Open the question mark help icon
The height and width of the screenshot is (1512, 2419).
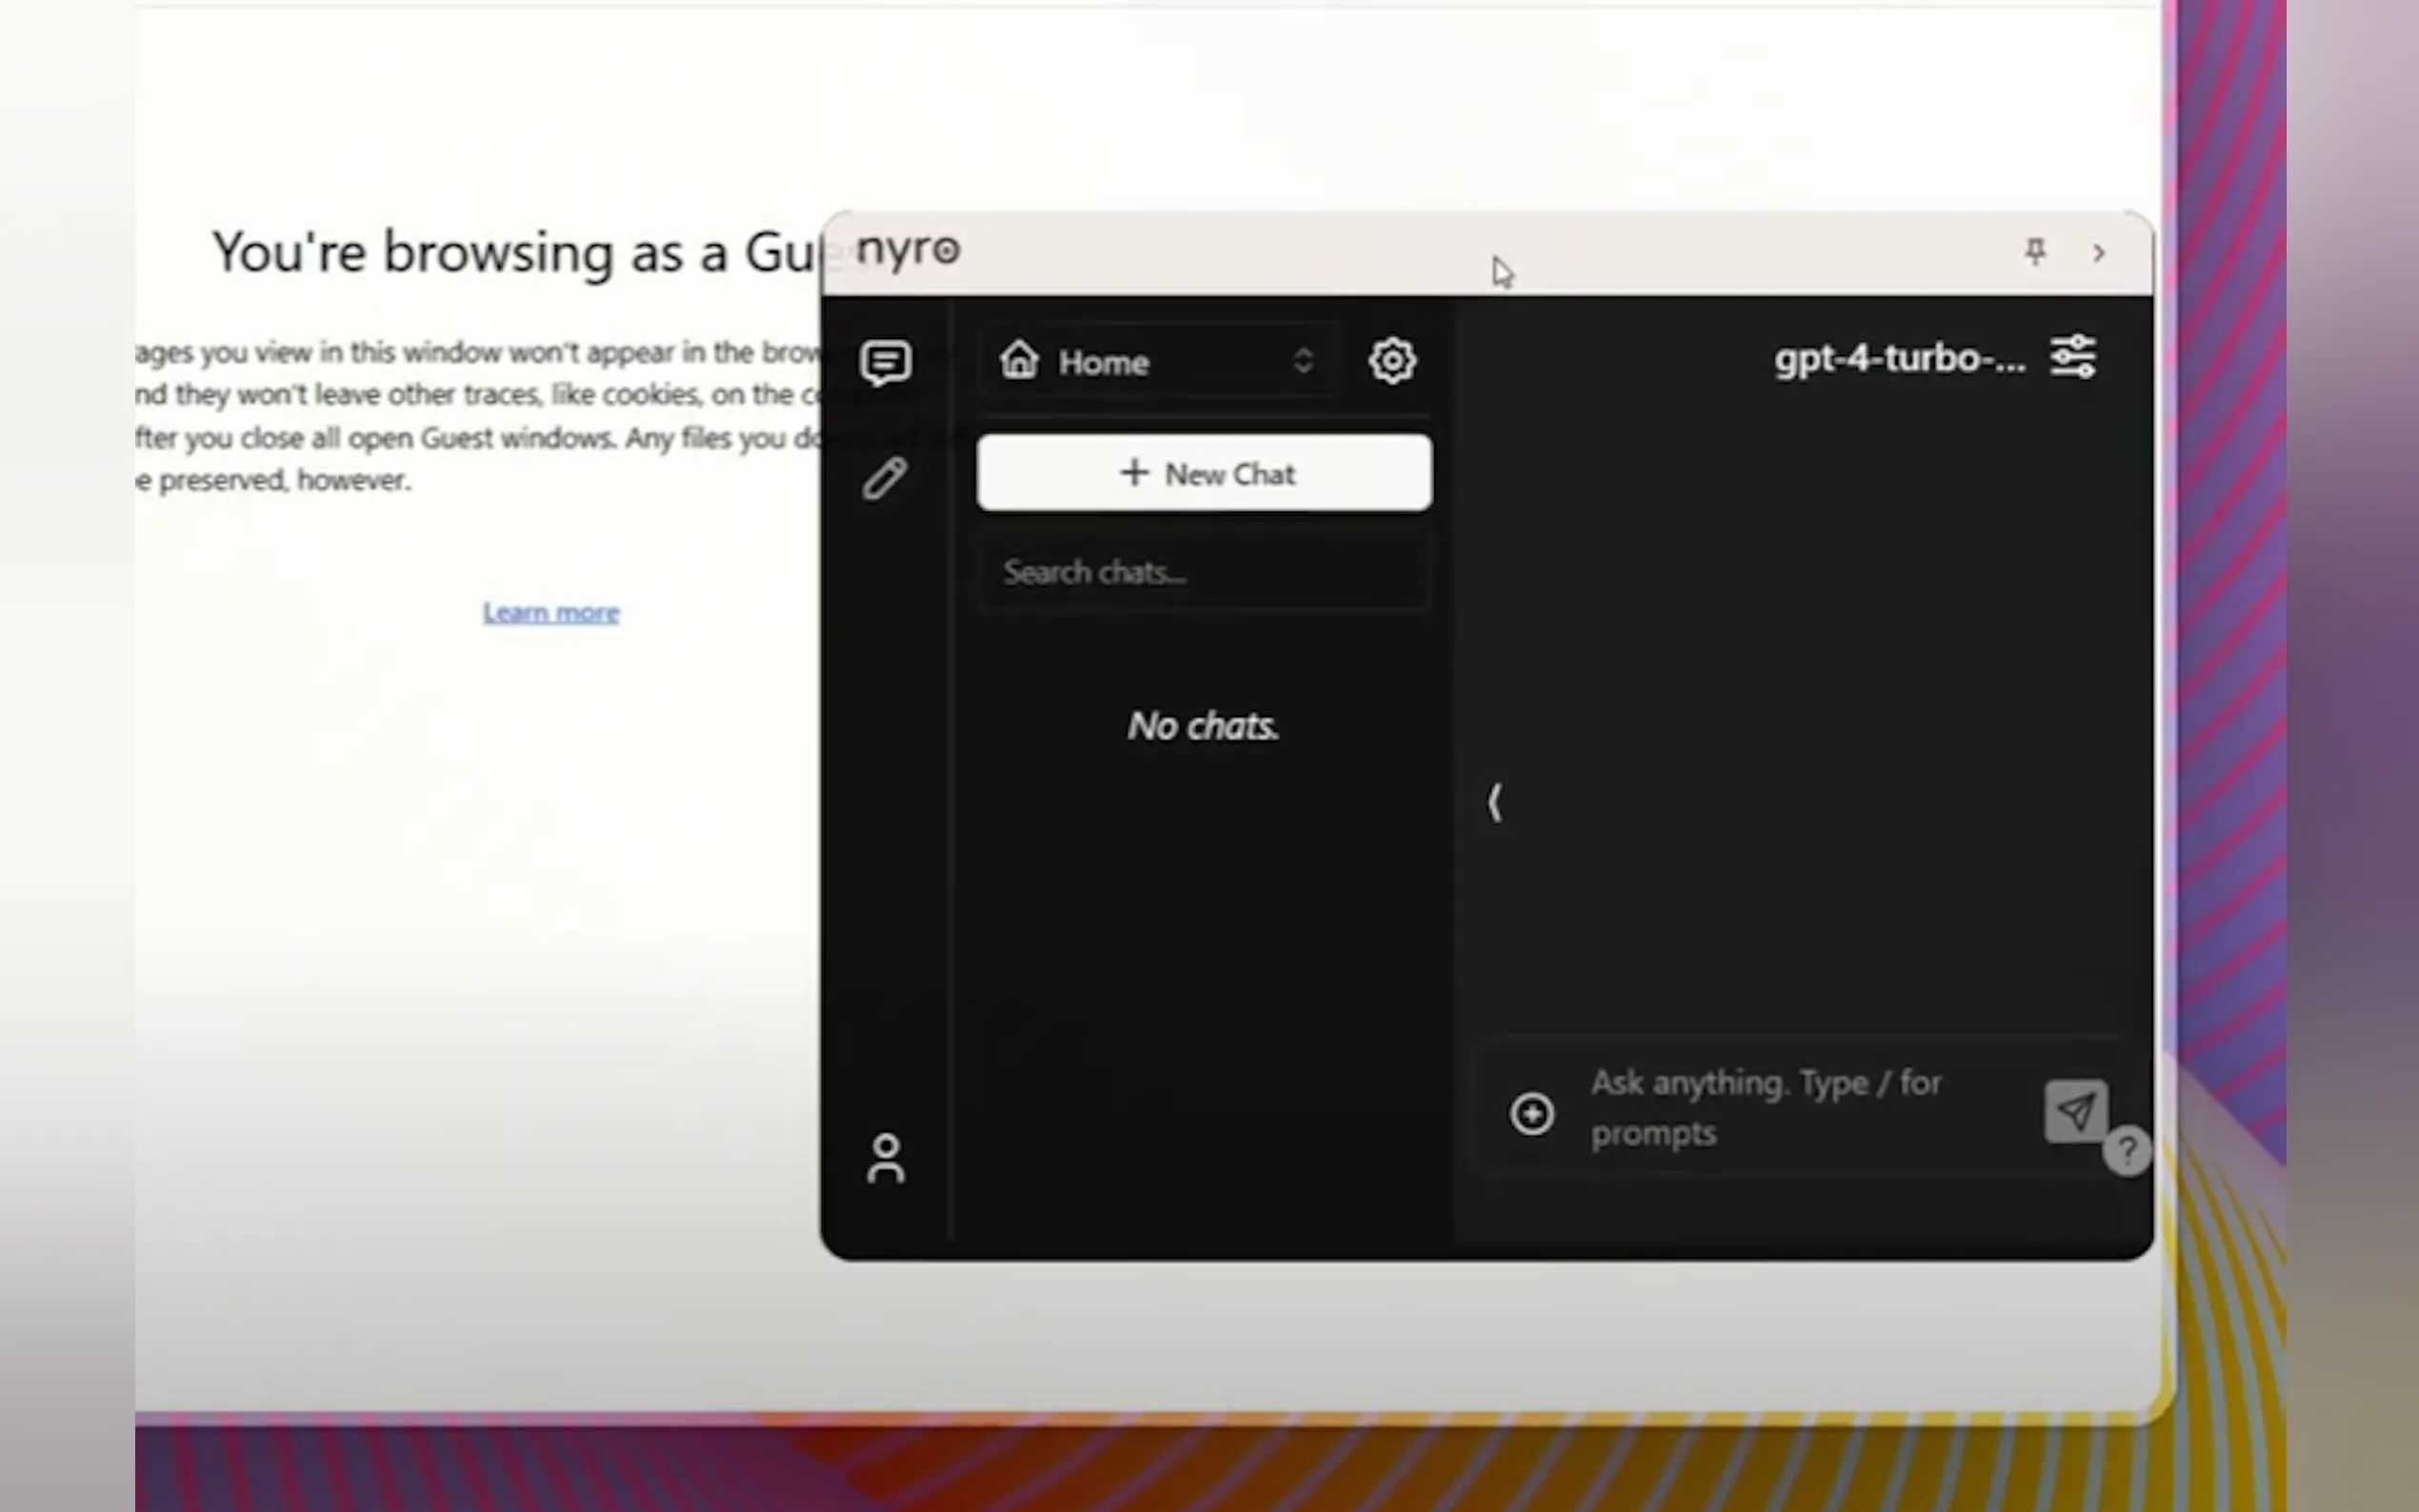point(2126,1151)
